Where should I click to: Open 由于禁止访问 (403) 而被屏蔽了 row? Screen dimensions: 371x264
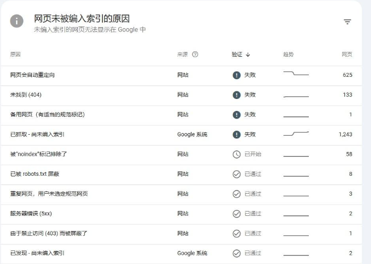[x=49, y=233]
